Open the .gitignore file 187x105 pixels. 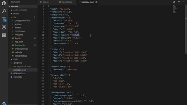tap(23, 63)
